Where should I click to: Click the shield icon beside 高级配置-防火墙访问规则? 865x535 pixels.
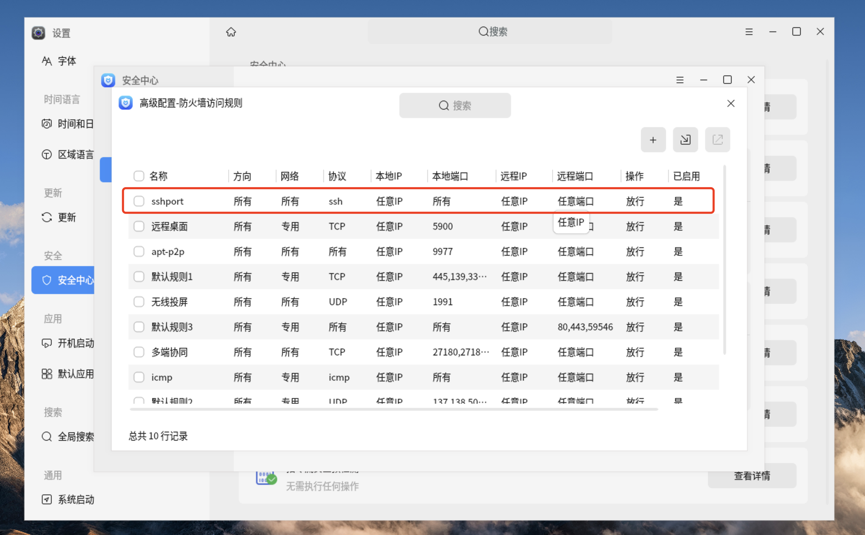coord(126,103)
